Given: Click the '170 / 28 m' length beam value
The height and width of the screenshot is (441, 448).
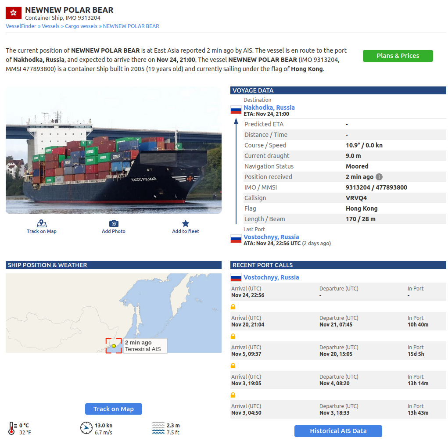Looking at the screenshot, I should point(361,219).
